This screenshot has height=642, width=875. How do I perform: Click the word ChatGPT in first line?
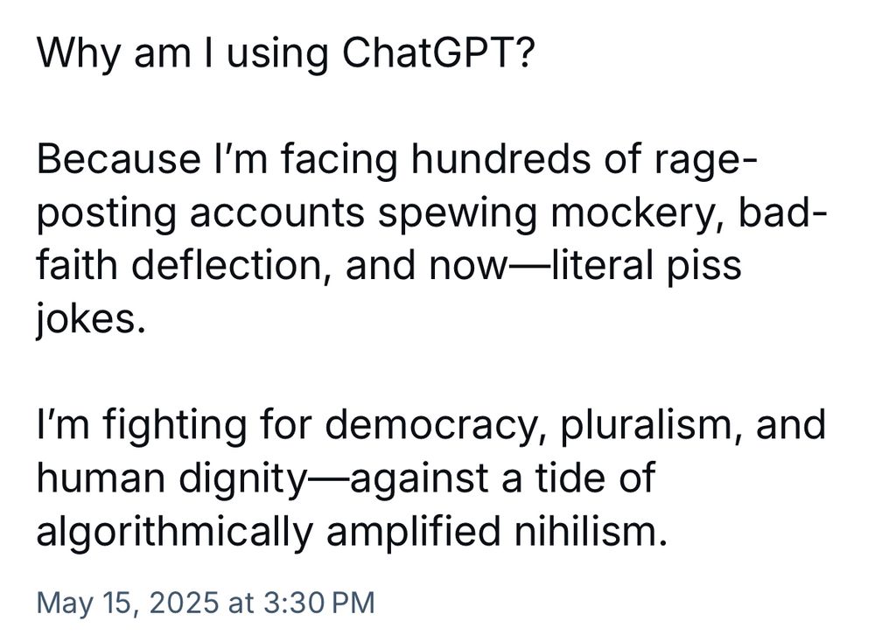tap(437, 52)
